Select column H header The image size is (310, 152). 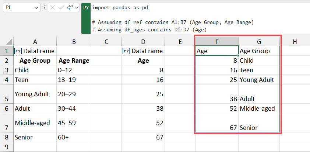click(295, 42)
